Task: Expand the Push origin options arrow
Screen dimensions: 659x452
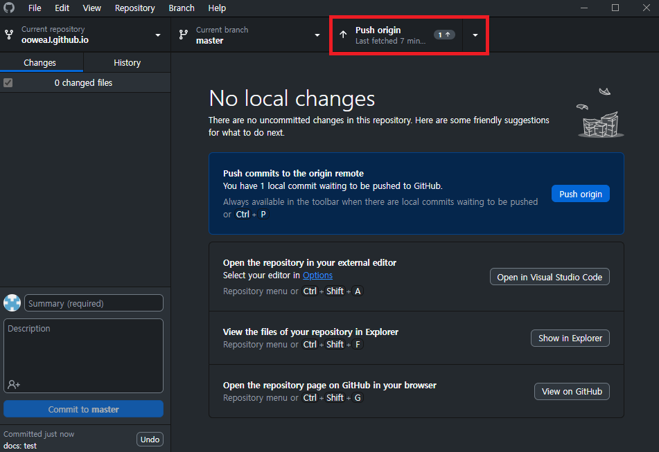Action: point(475,35)
